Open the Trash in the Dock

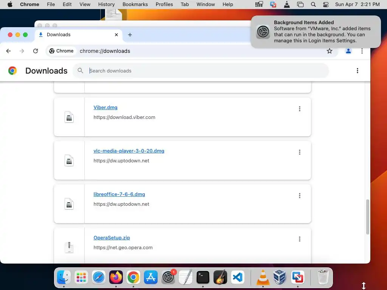point(323,277)
